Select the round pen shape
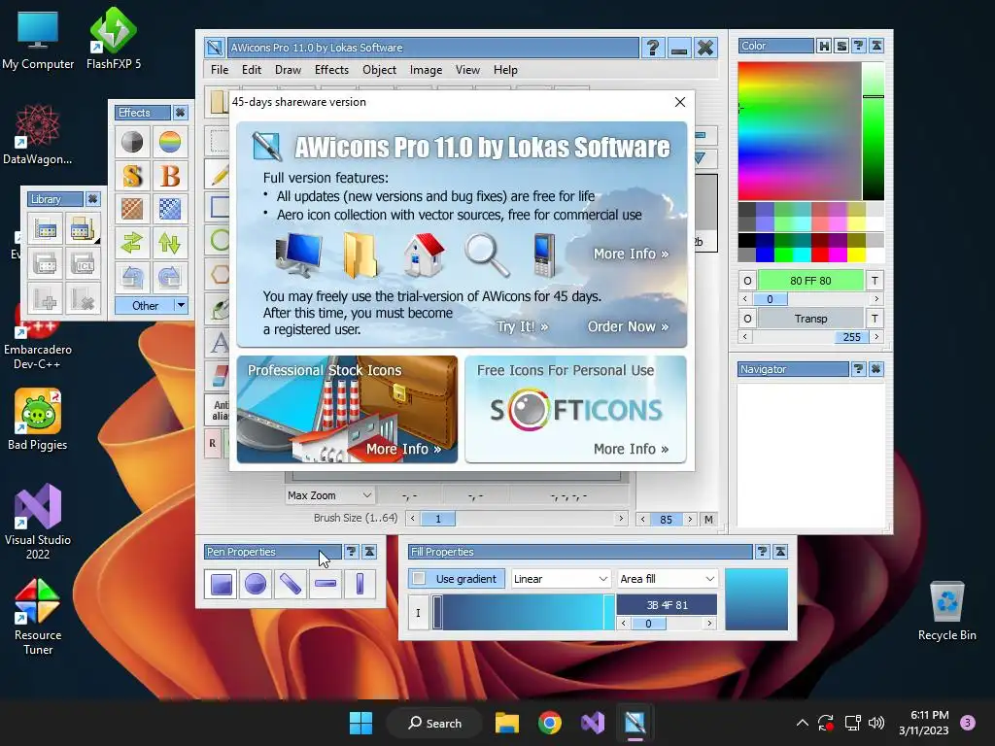This screenshot has width=995, height=746. [x=256, y=584]
